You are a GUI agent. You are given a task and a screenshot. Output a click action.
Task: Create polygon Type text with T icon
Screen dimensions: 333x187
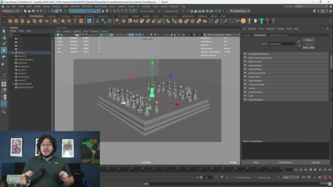pos(75,21)
